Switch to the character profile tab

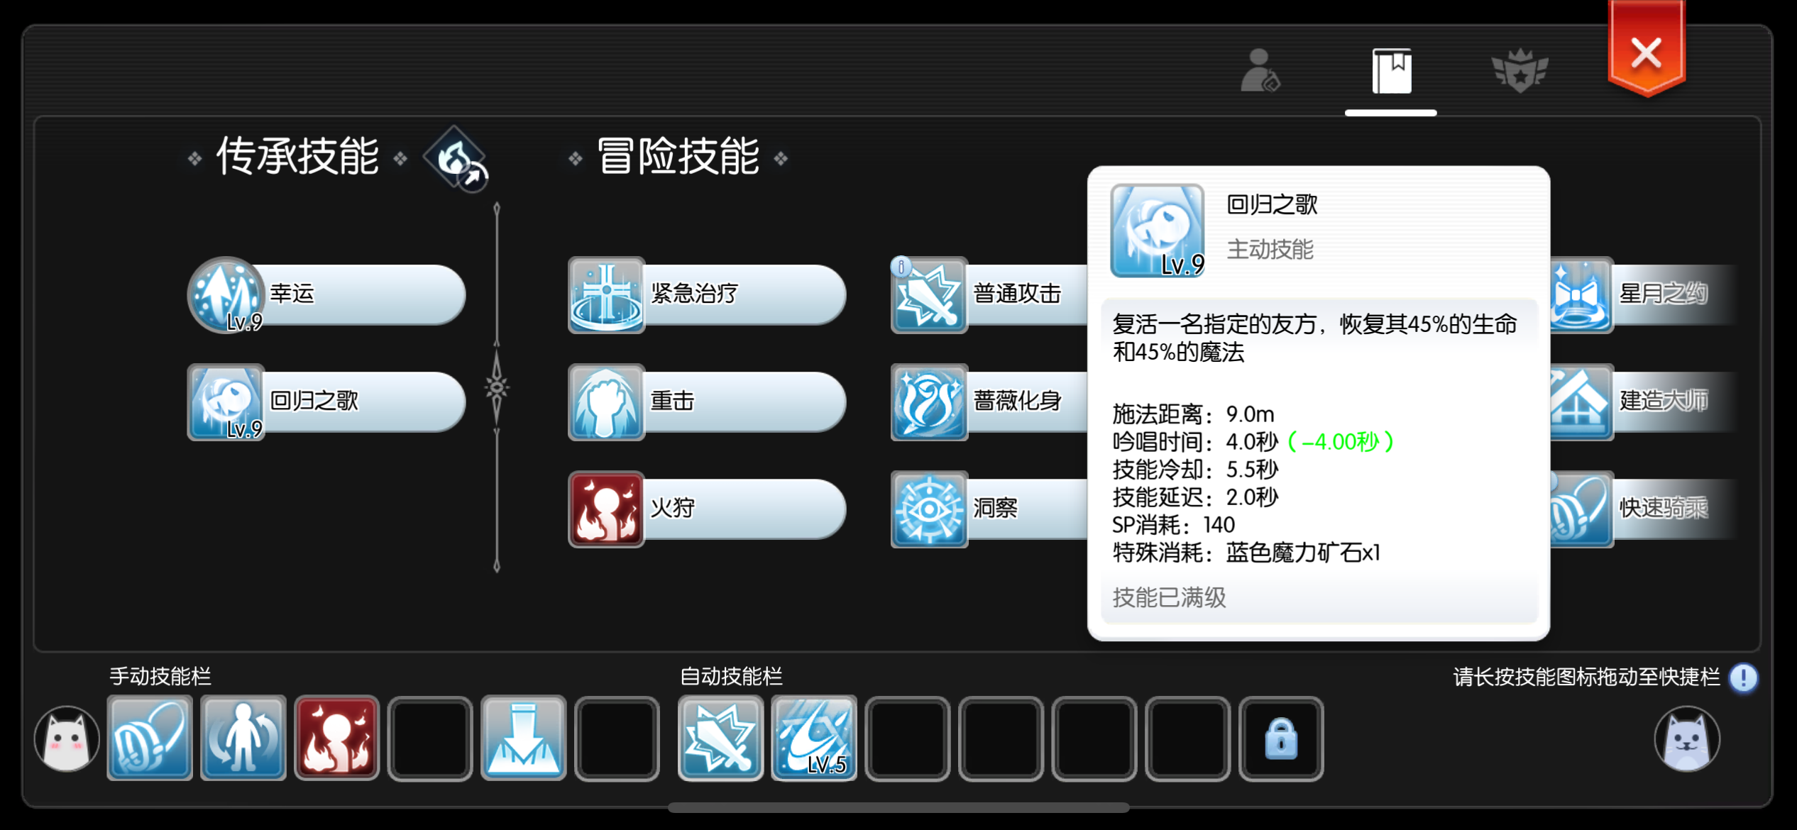click(x=1260, y=70)
